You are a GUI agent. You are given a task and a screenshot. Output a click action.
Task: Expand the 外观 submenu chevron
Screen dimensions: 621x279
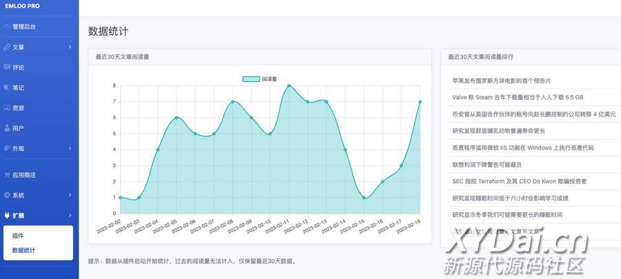pos(70,148)
